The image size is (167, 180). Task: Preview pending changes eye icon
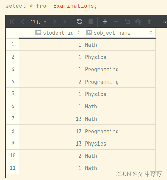138,22
